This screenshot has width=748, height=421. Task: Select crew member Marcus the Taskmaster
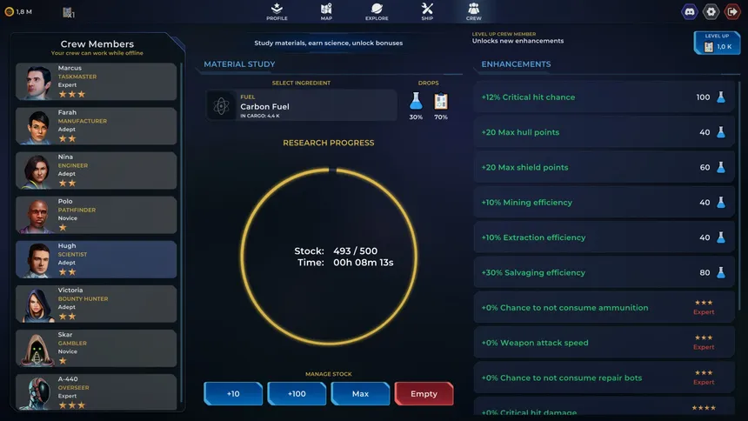(x=96, y=82)
